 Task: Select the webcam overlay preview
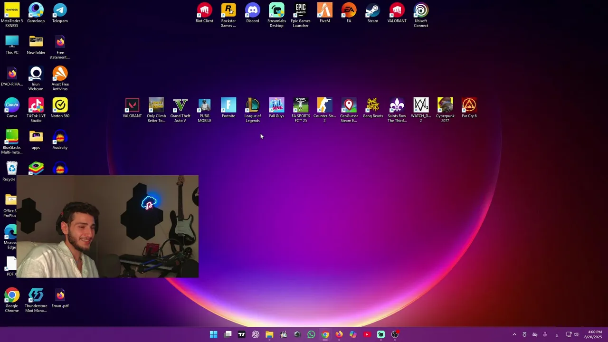107,227
